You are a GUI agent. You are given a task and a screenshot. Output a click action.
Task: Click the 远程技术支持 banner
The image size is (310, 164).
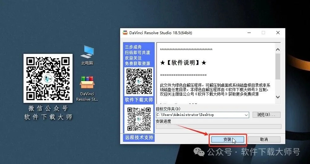pos(139,137)
